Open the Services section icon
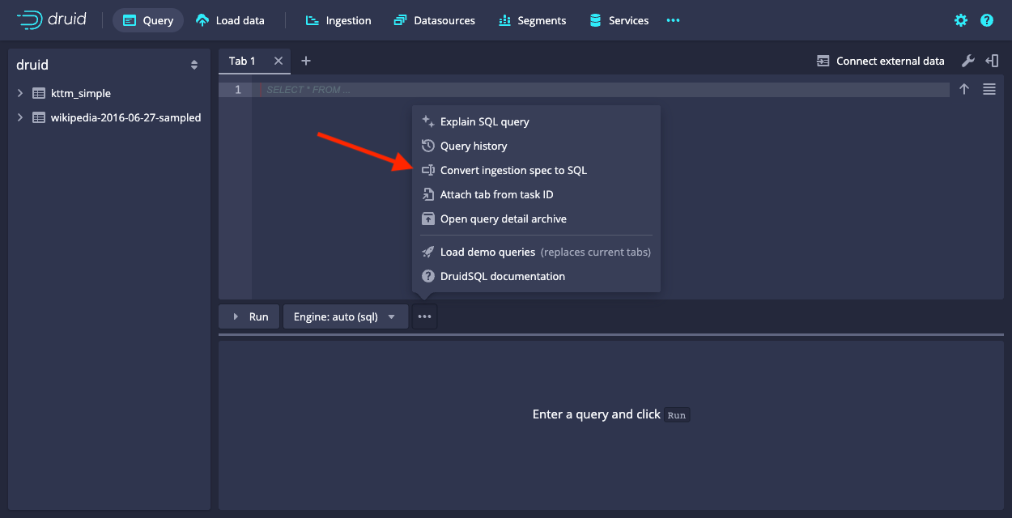The height and width of the screenshot is (518, 1012). (596, 20)
